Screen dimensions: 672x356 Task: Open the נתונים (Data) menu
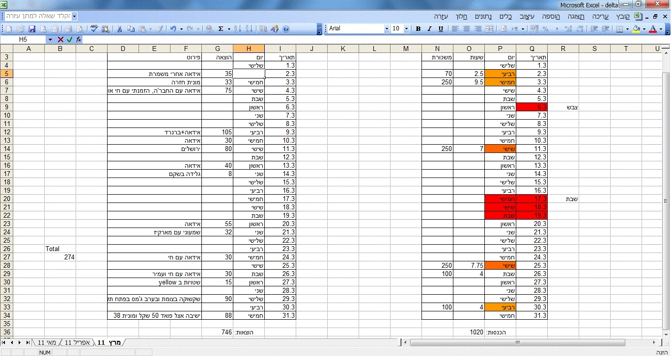click(x=484, y=16)
